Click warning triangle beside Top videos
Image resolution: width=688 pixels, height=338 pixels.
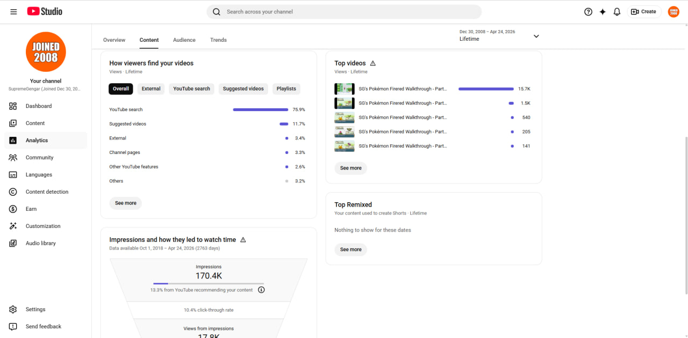(373, 63)
